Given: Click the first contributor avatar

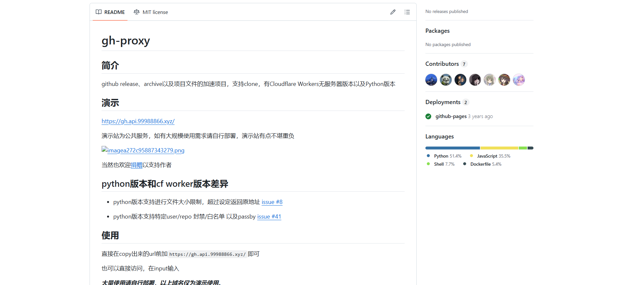Looking at the screenshot, I should pyautogui.click(x=431, y=80).
